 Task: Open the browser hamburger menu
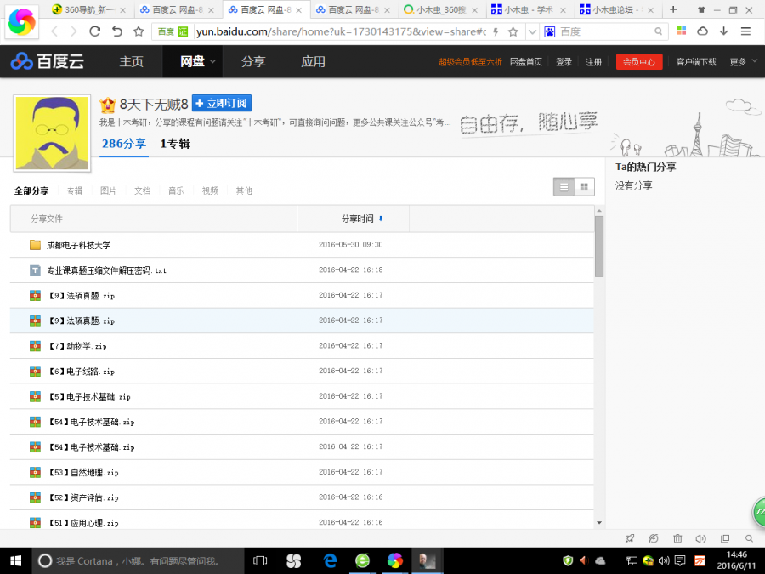(x=745, y=31)
